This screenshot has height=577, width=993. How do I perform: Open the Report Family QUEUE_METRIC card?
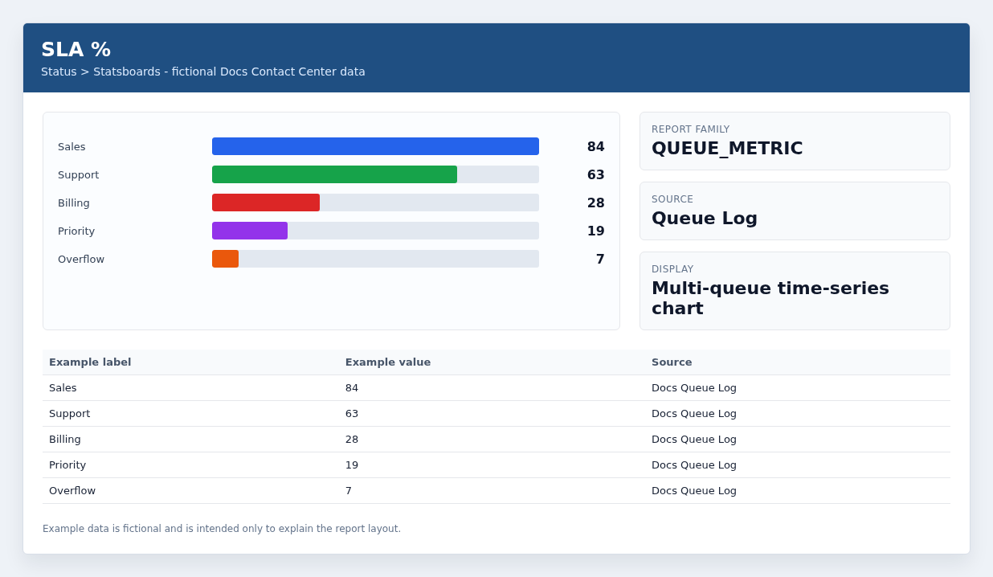795,141
